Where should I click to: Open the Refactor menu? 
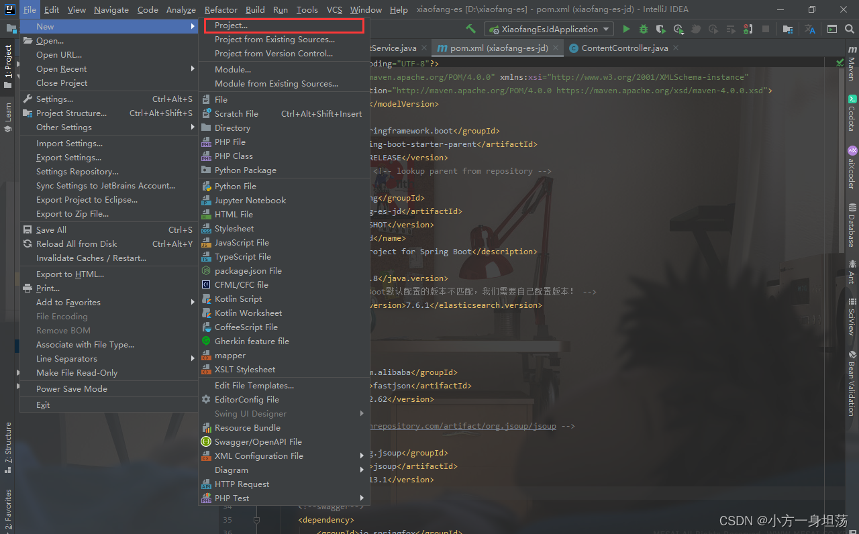click(221, 9)
